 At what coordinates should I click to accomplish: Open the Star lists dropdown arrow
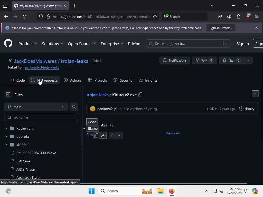pos(248,61)
